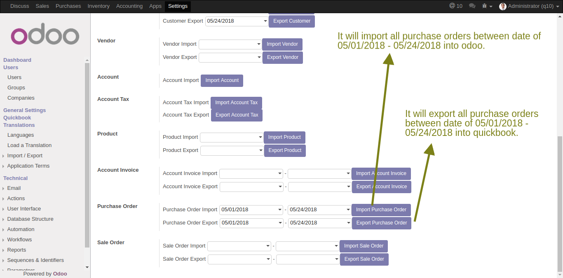This screenshot has width=563, height=278.
Task: Click the Export Account Tax button
Action: tap(237, 115)
